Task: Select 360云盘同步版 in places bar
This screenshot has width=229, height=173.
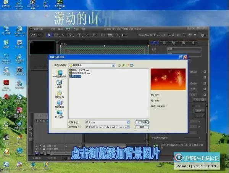Action: point(59,74)
